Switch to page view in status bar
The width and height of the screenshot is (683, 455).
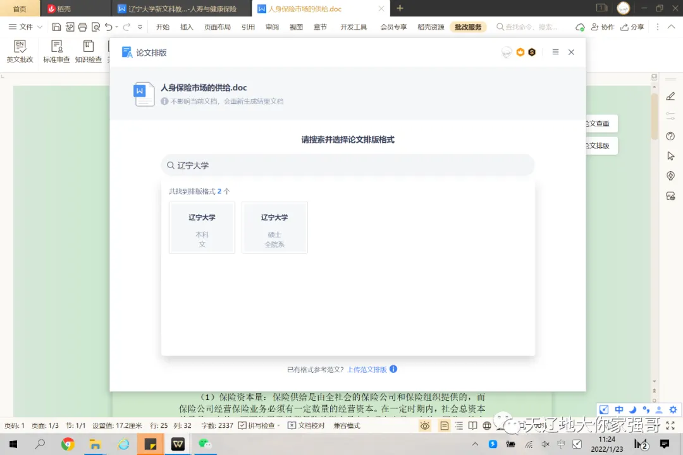click(x=445, y=426)
